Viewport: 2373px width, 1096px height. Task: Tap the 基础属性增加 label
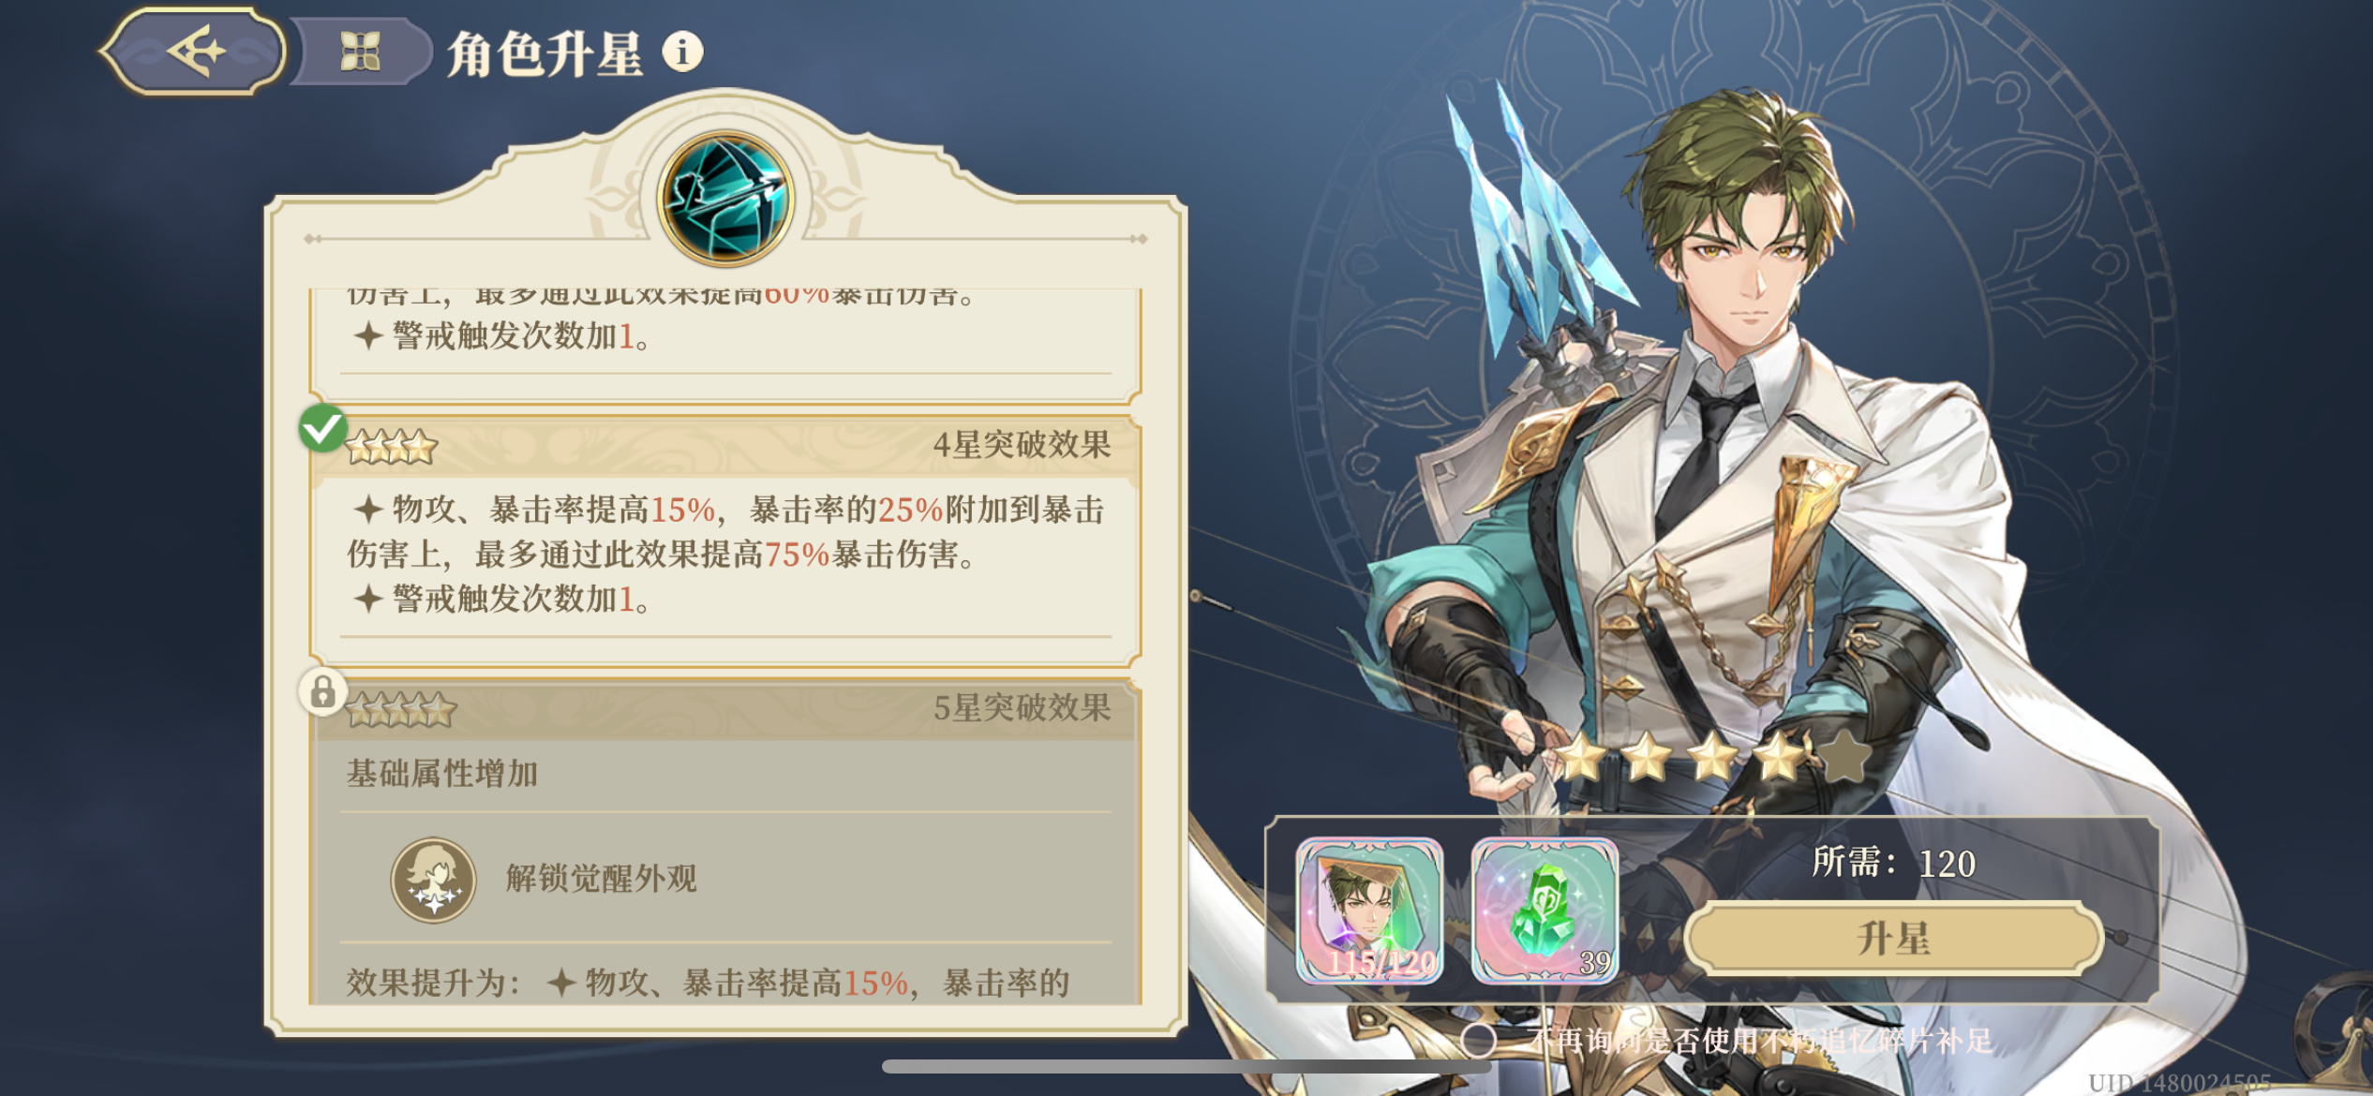coord(442,774)
